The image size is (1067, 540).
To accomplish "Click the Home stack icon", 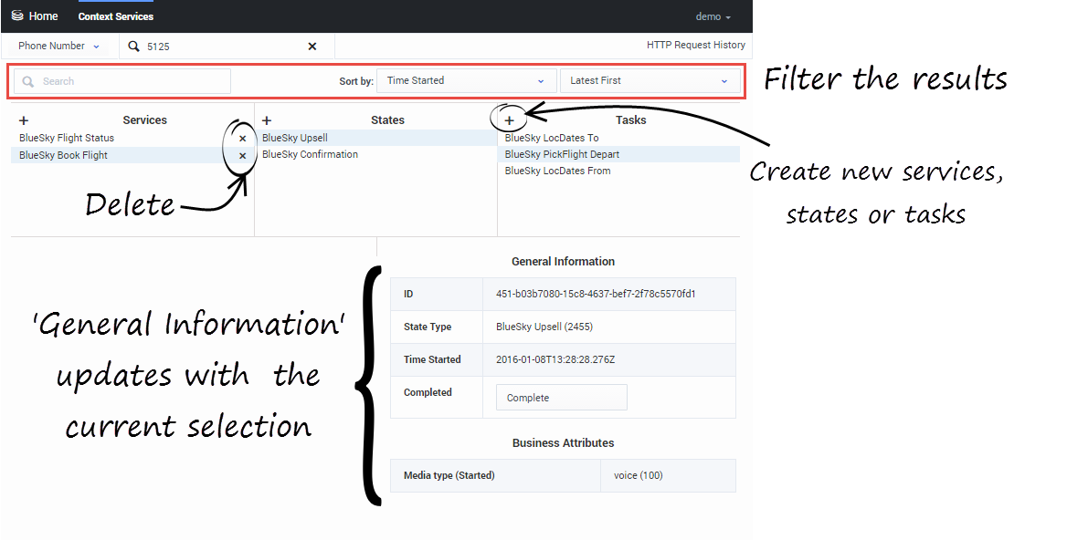I will (x=16, y=16).
